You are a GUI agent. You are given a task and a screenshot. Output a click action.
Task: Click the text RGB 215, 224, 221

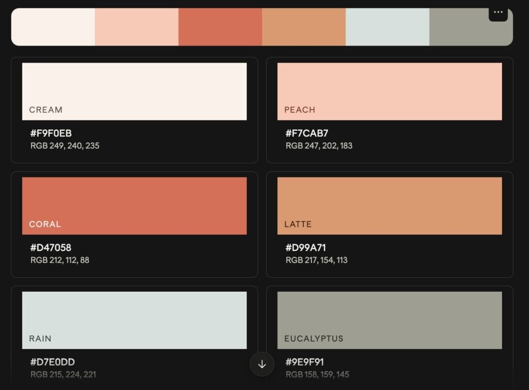click(x=63, y=375)
